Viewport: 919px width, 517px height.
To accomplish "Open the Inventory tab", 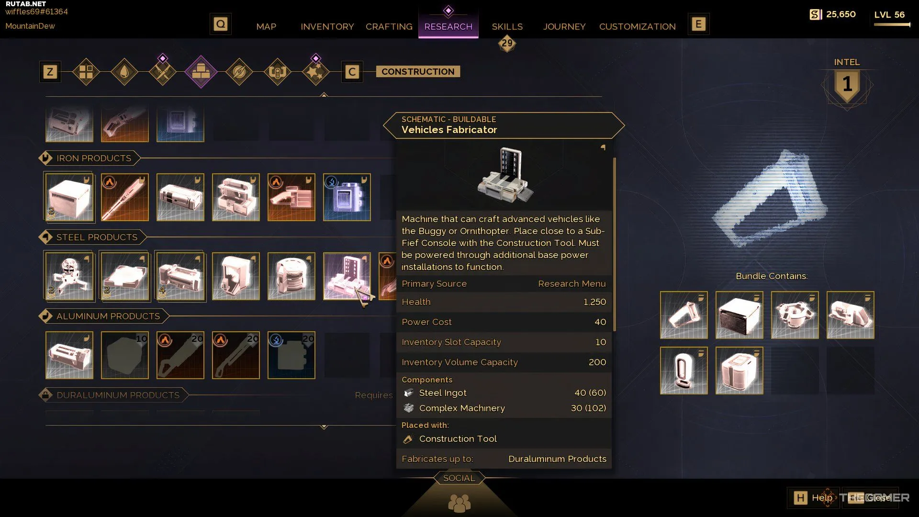I will pos(327,26).
